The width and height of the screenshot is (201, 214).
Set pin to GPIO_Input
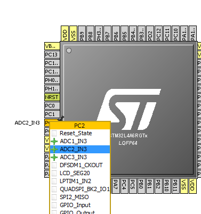[x=80, y=205]
